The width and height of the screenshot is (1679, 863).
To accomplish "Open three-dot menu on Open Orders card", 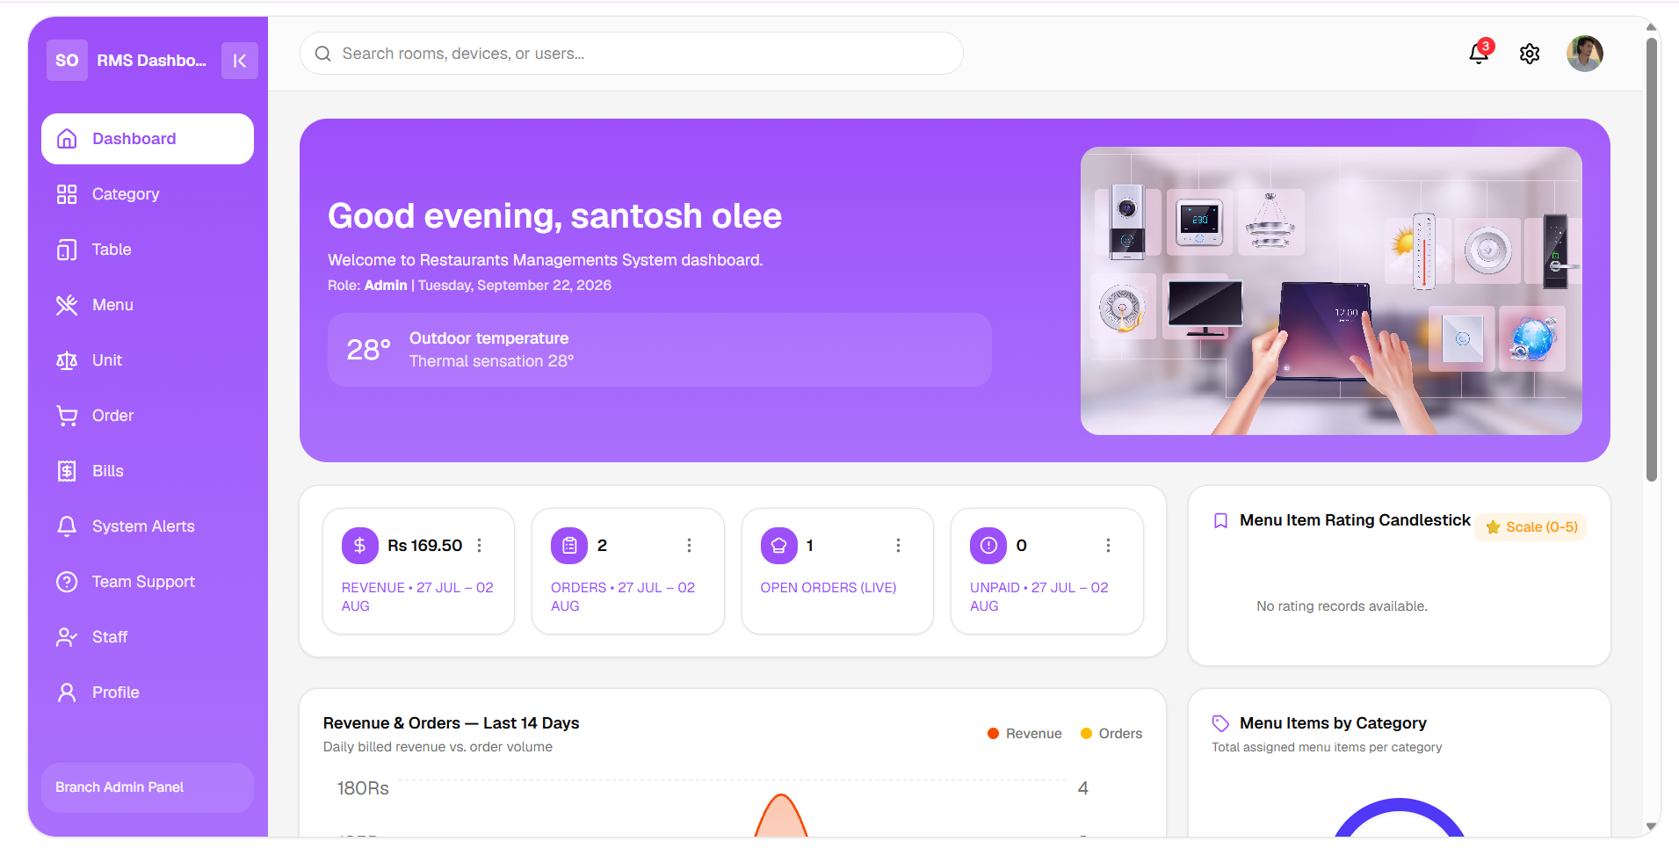I will point(898,546).
